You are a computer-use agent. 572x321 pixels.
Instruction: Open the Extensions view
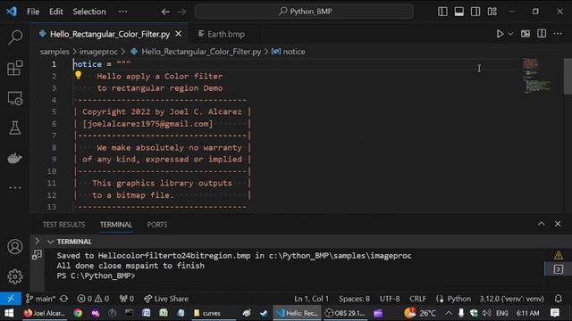click(15, 68)
